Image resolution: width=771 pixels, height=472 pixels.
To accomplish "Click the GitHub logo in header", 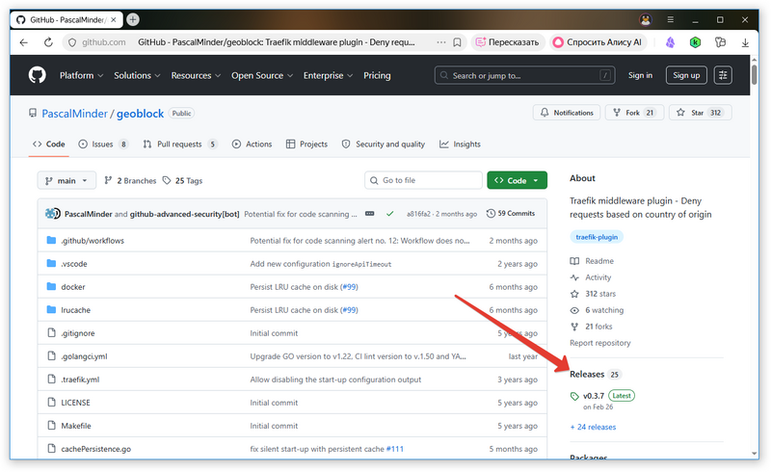I will click(x=37, y=75).
